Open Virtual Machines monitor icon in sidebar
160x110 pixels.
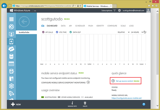(x=11, y=34)
